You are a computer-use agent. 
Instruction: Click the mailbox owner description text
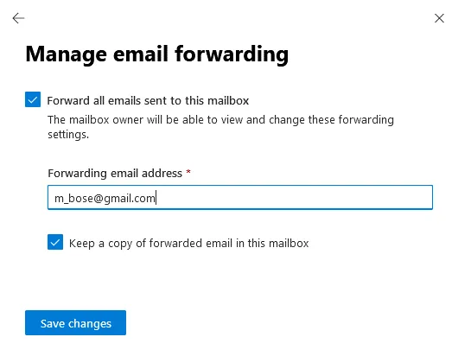[220, 127]
